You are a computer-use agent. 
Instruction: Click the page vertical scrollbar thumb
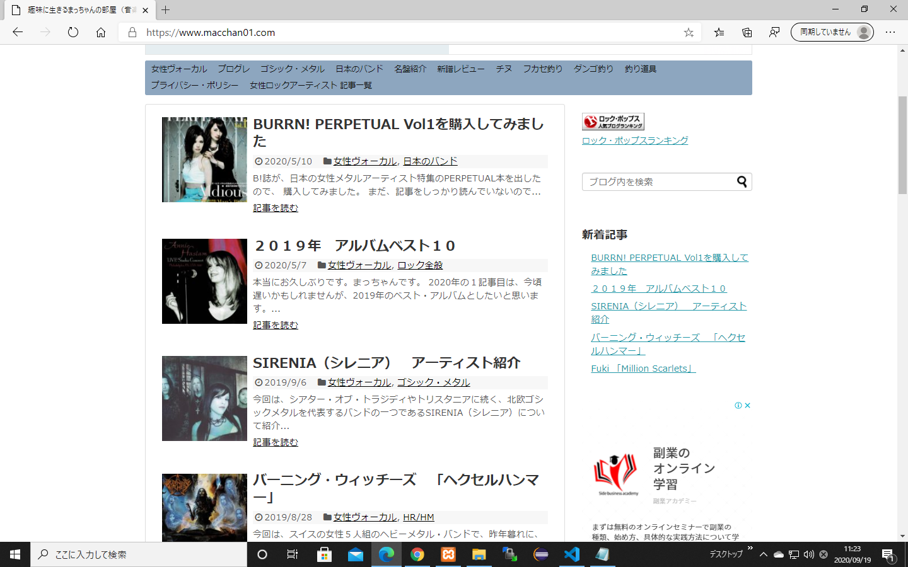(902, 145)
